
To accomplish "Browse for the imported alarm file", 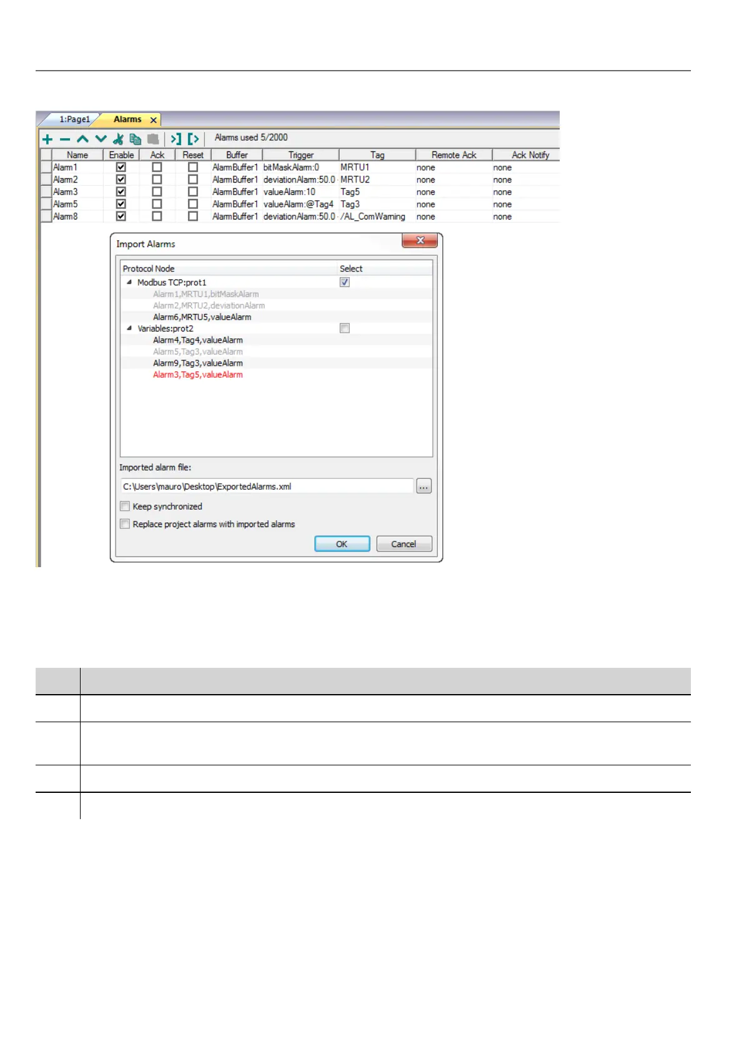I will tap(424, 486).
